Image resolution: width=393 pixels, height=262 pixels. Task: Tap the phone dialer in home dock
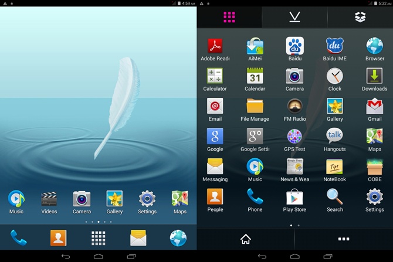tap(18, 238)
